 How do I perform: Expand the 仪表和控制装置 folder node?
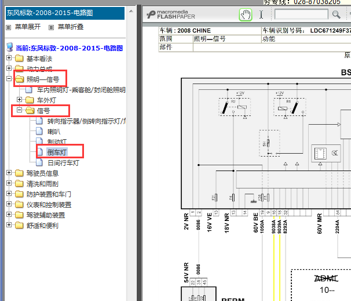click(x=9, y=204)
